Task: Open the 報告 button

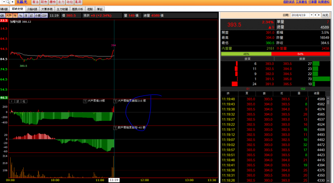Action: point(44,2)
